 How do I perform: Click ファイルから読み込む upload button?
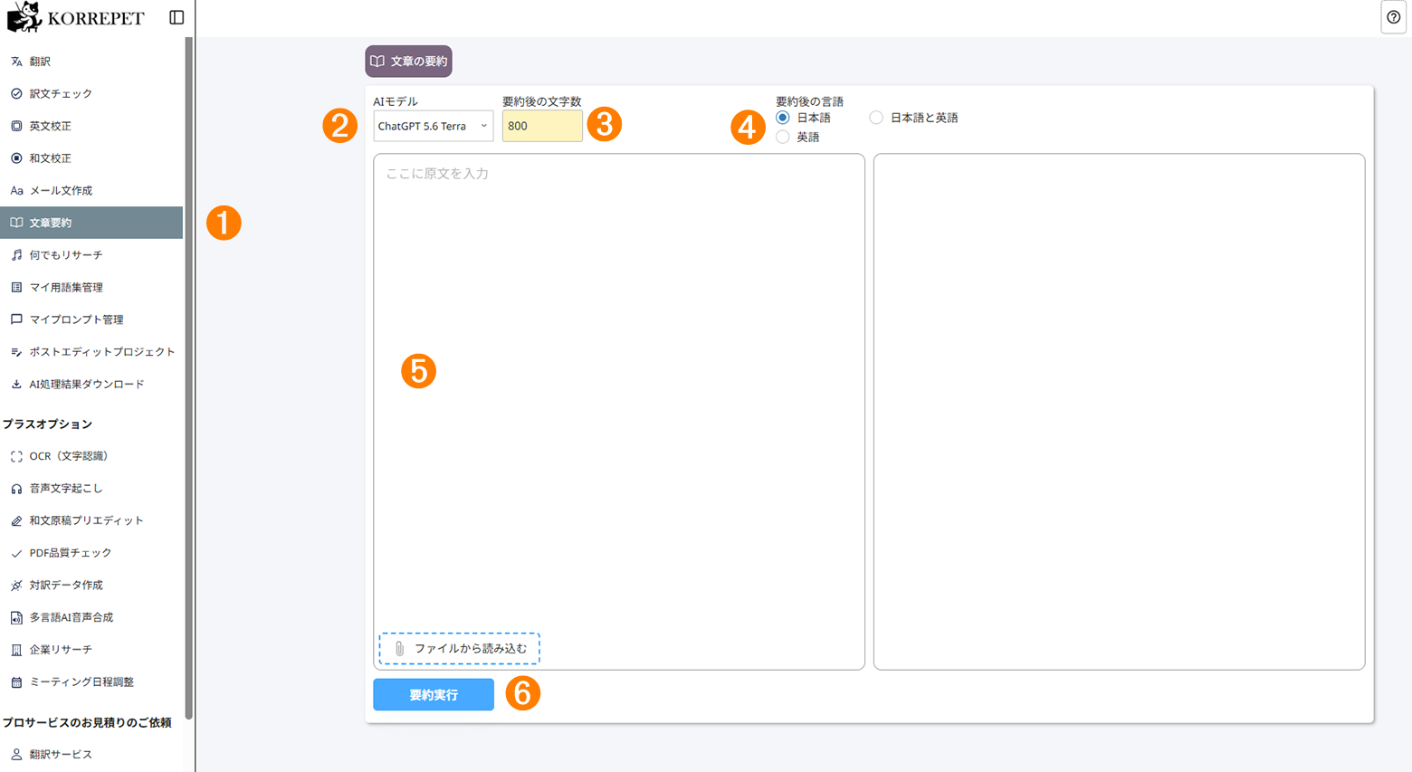tap(459, 649)
